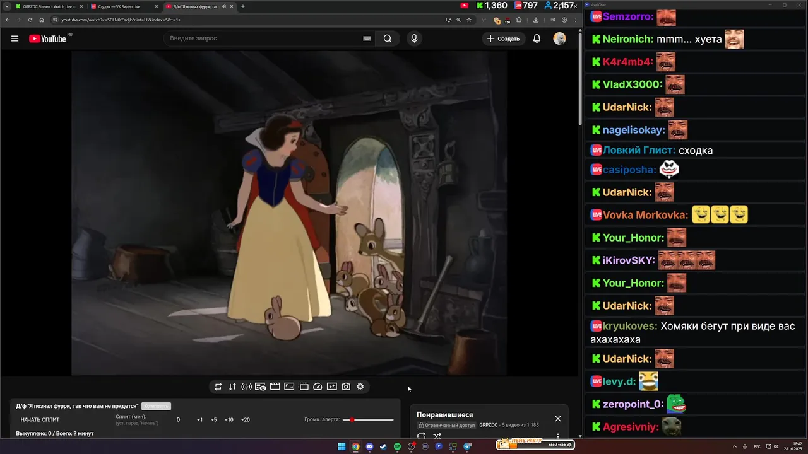Open browser downloads icon
Image resolution: width=808 pixels, height=454 pixels.
536,20
